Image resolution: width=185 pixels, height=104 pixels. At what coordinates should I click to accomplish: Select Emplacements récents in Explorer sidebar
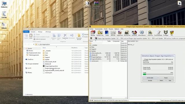(34, 53)
